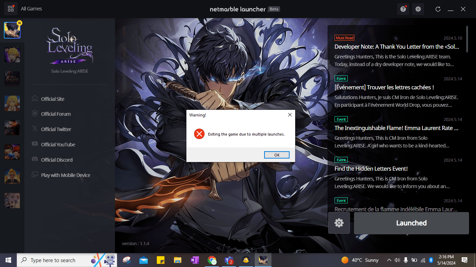Click OK in the Warning dialog
The height and width of the screenshot is (267, 476).
[x=277, y=155]
